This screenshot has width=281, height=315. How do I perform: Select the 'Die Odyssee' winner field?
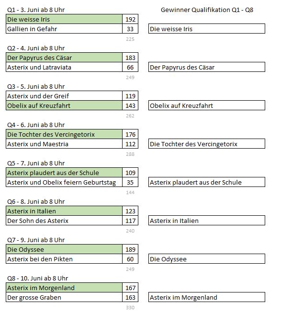207,259
